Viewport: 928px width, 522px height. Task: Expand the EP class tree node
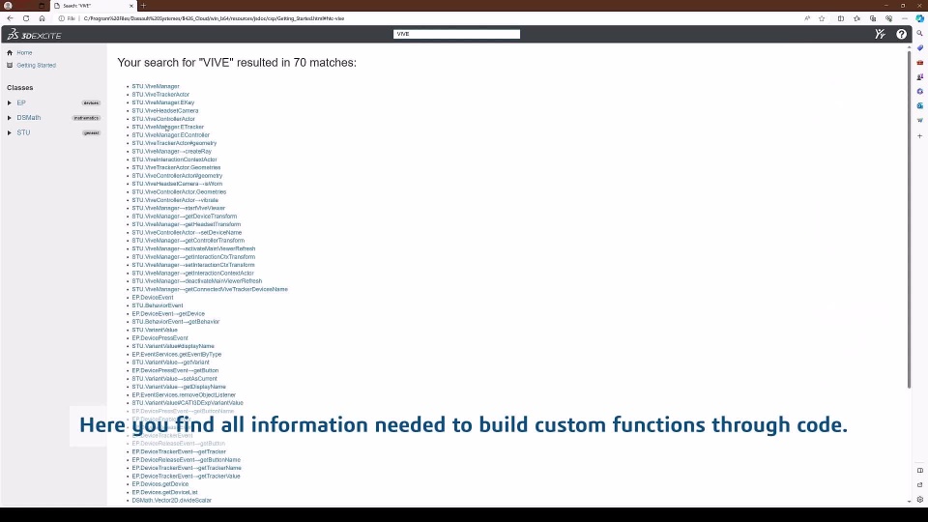(x=10, y=102)
